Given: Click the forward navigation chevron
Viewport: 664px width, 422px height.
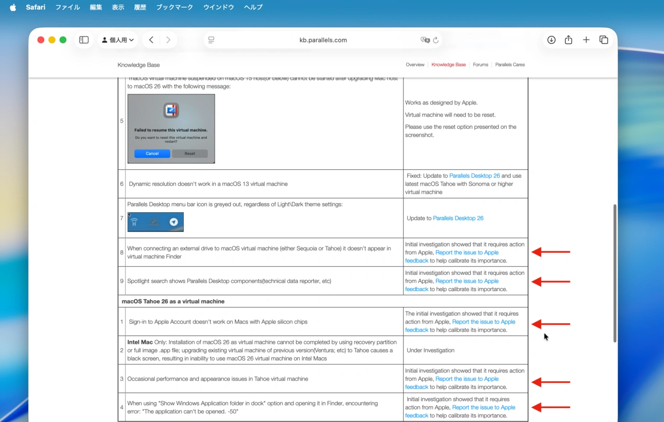Looking at the screenshot, I should [x=168, y=39].
